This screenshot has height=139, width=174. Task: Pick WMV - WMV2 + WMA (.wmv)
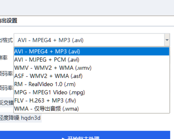pos(92,68)
